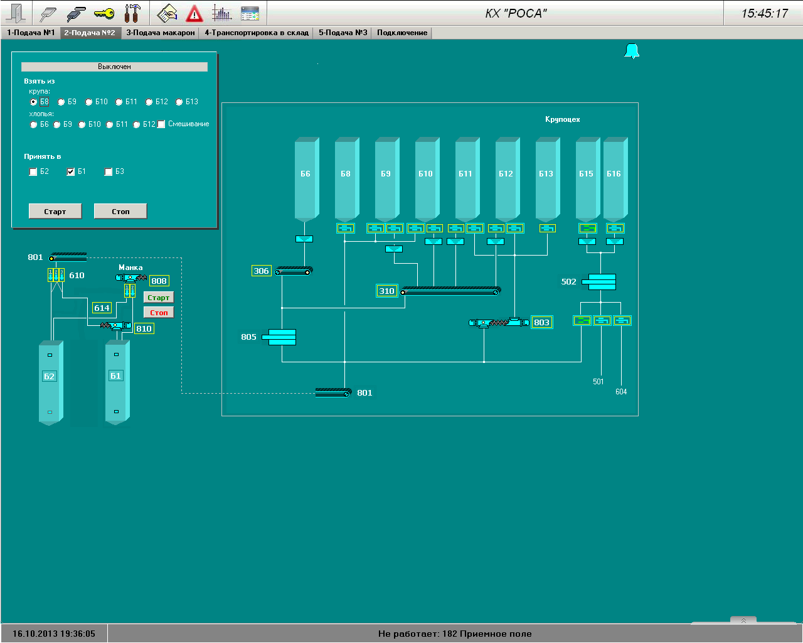Image resolution: width=803 pixels, height=643 pixels.
Task: Switch to 3-Подача макарон tab
Action: [161, 33]
